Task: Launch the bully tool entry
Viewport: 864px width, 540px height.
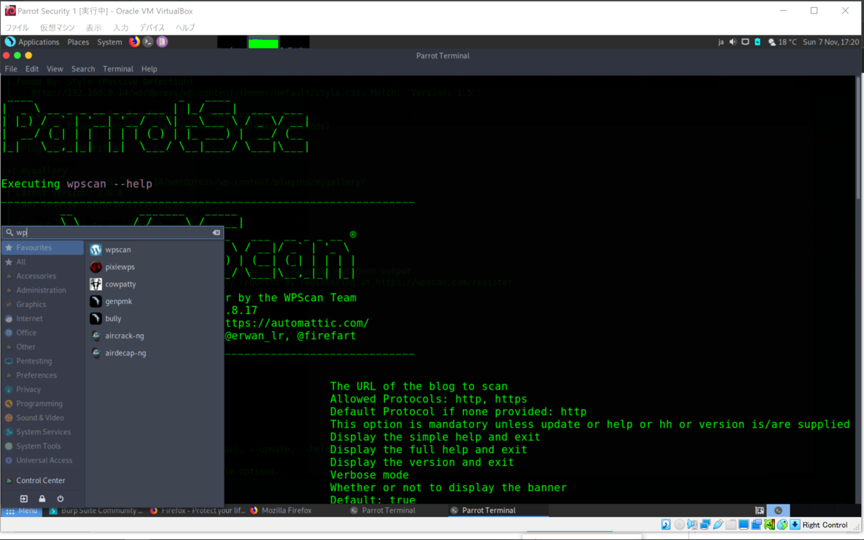Action: coord(154,319)
